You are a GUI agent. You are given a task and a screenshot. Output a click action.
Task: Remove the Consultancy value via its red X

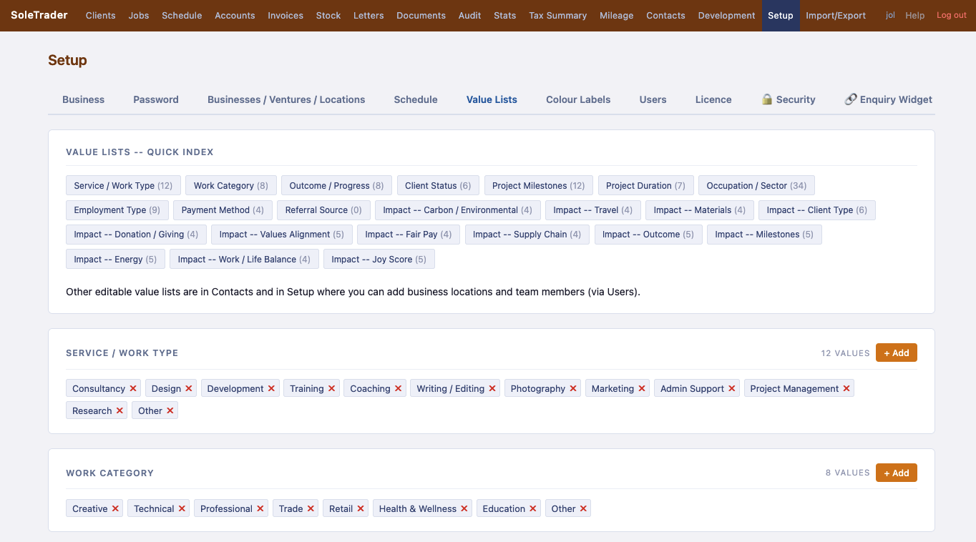point(132,389)
